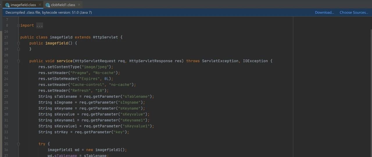Click the "key" string literal on line 33
The height and width of the screenshot is (157, 372).
coord(119,132)
